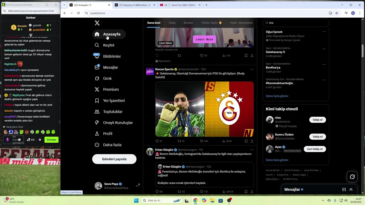Switch to the İbneler tab
This screenshot has height=205, width=365.
click(x=188, y=23)
